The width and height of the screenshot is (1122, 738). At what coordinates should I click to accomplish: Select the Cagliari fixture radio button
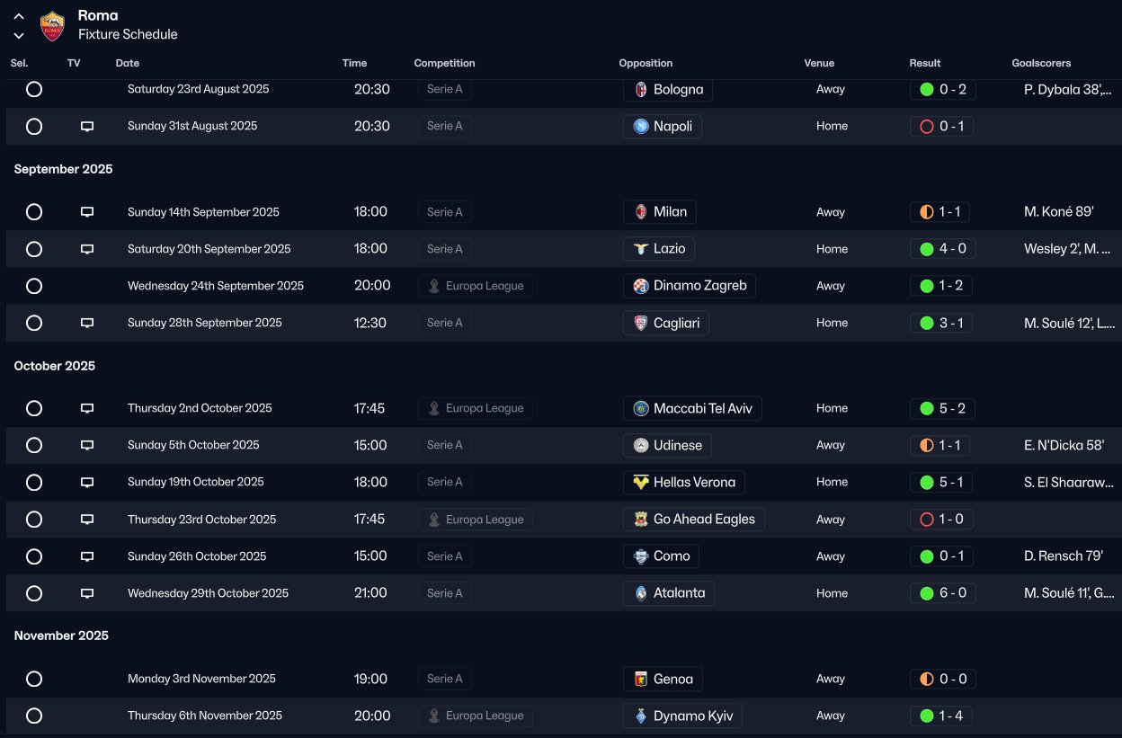click(34, 323)
